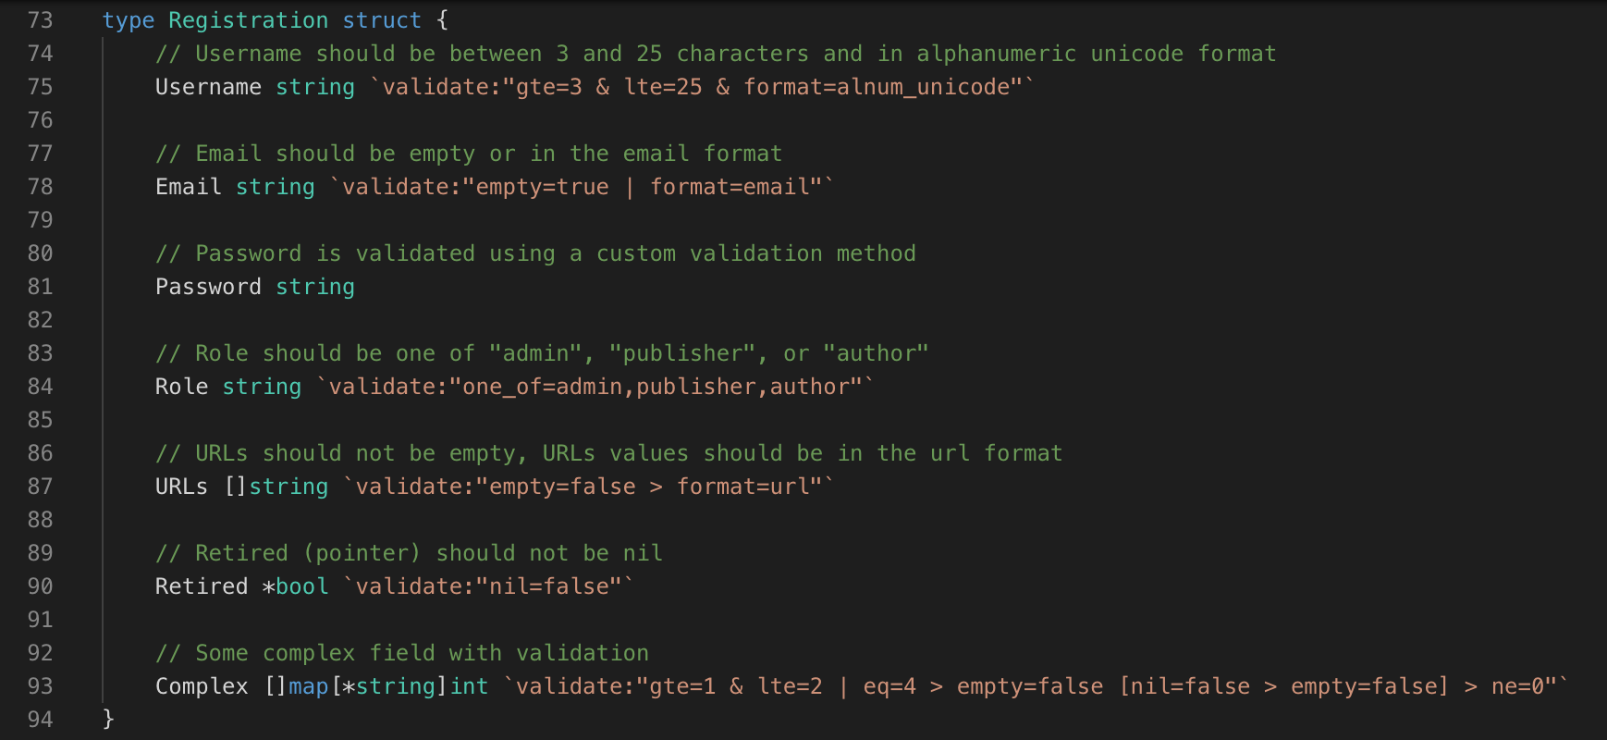Click the comment about Password custom validation

pos(535,253)
